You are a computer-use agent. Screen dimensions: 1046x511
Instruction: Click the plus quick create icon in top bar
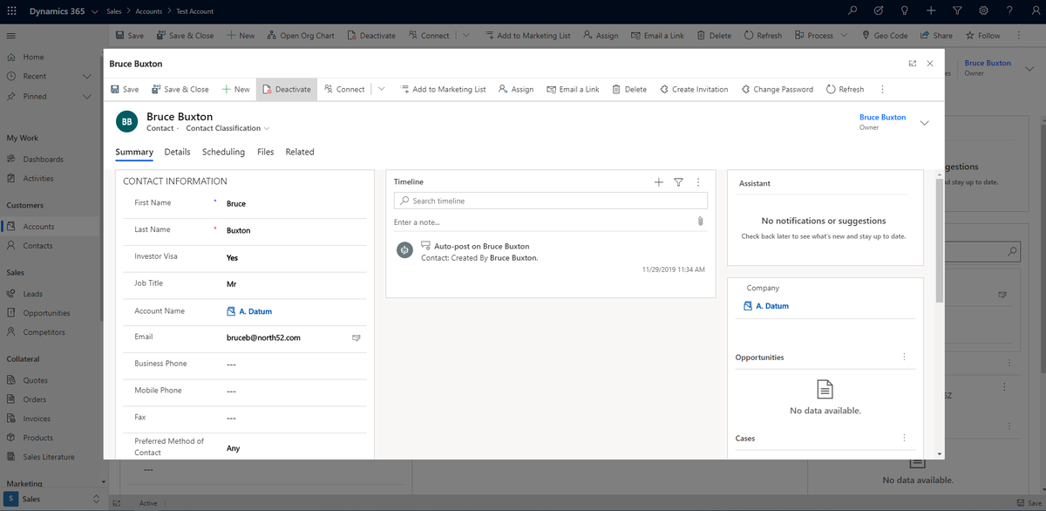[x=931, y=11]
